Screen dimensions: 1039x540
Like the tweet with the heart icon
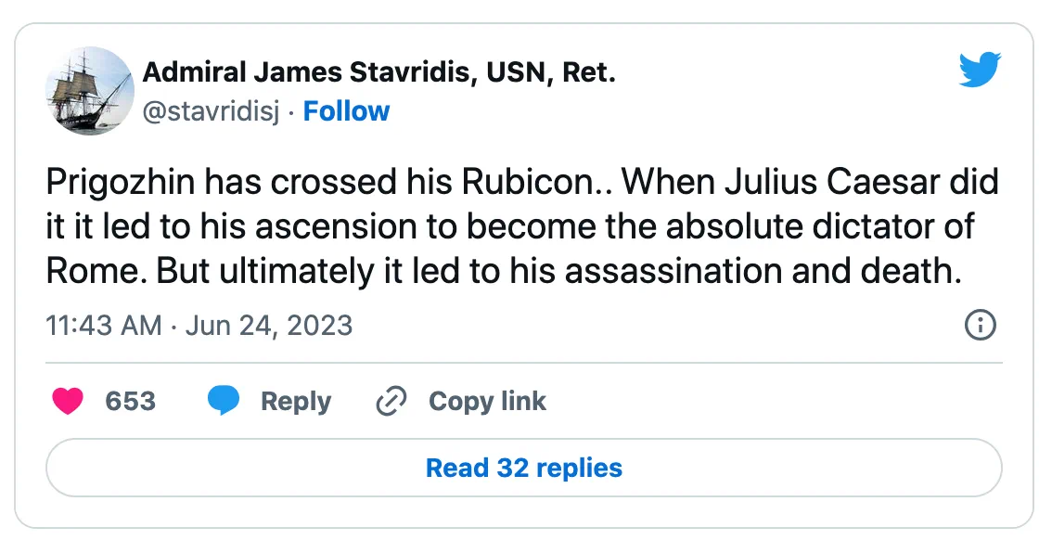pos(67,402)
